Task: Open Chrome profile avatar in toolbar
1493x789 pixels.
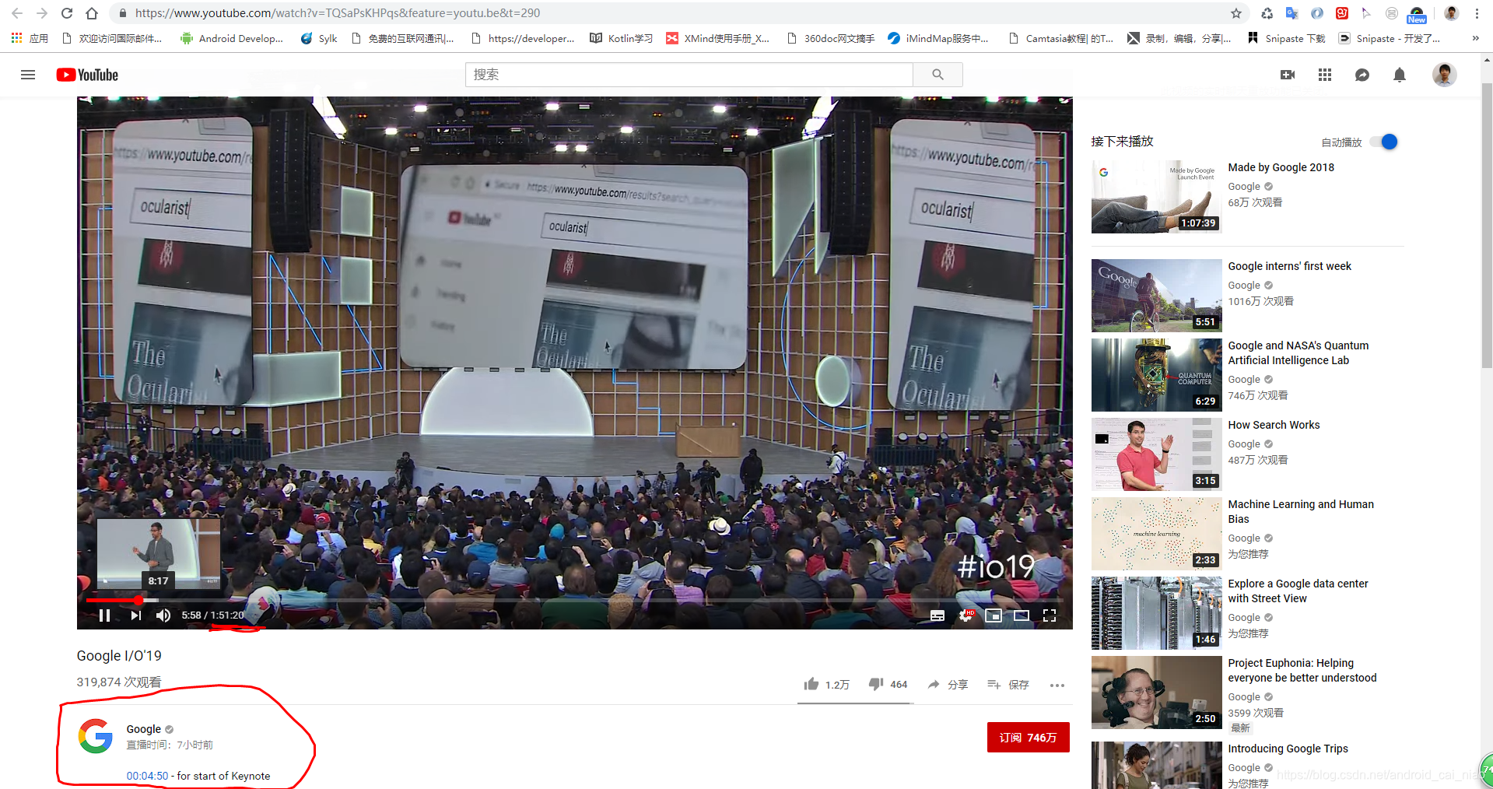Action: point(1452,13)
